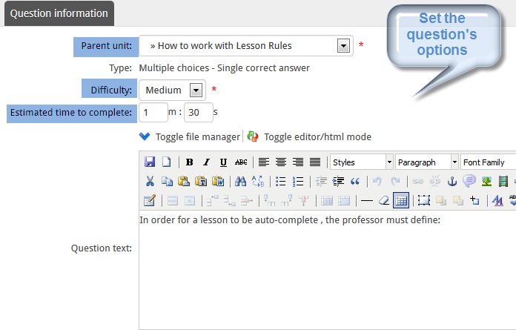This screenshot has height=330, width=516.
Task: Delete table column icon
Action: pyautogui.click(x=304, y=200)
